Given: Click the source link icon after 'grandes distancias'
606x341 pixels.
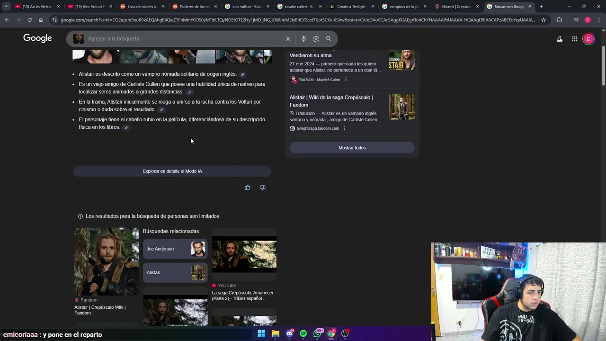Looking at the screenshot, I should [189, 92].
